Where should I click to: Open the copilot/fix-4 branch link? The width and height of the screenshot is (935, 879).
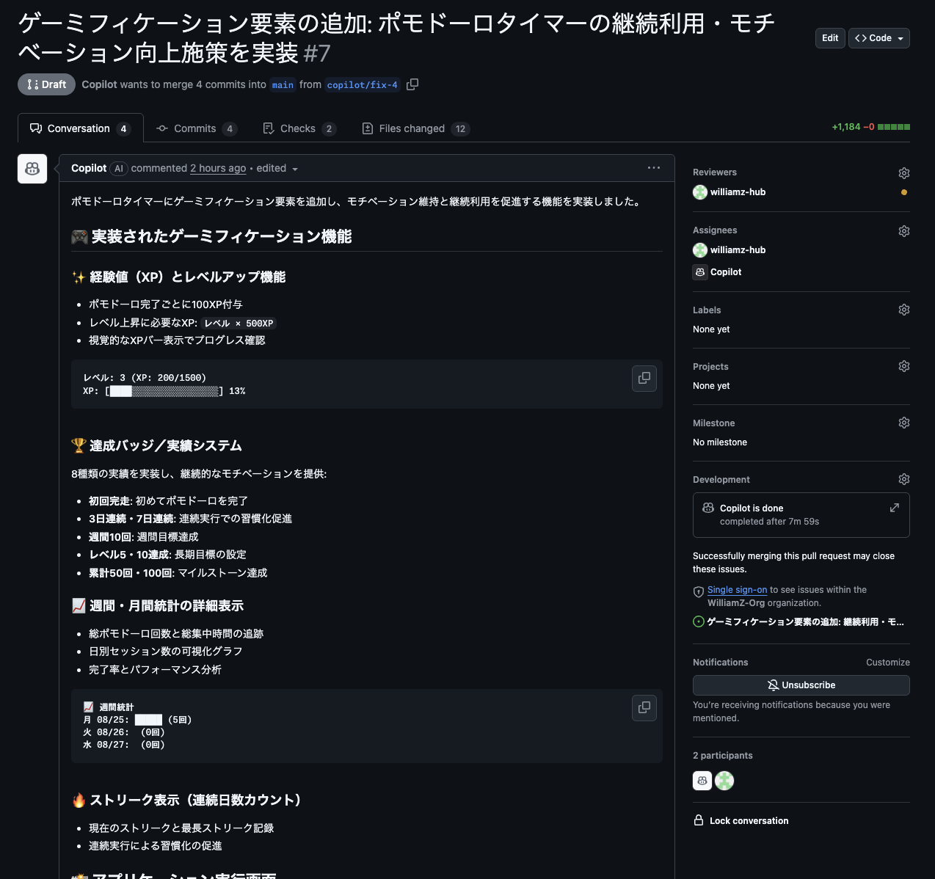pos(363,85)
